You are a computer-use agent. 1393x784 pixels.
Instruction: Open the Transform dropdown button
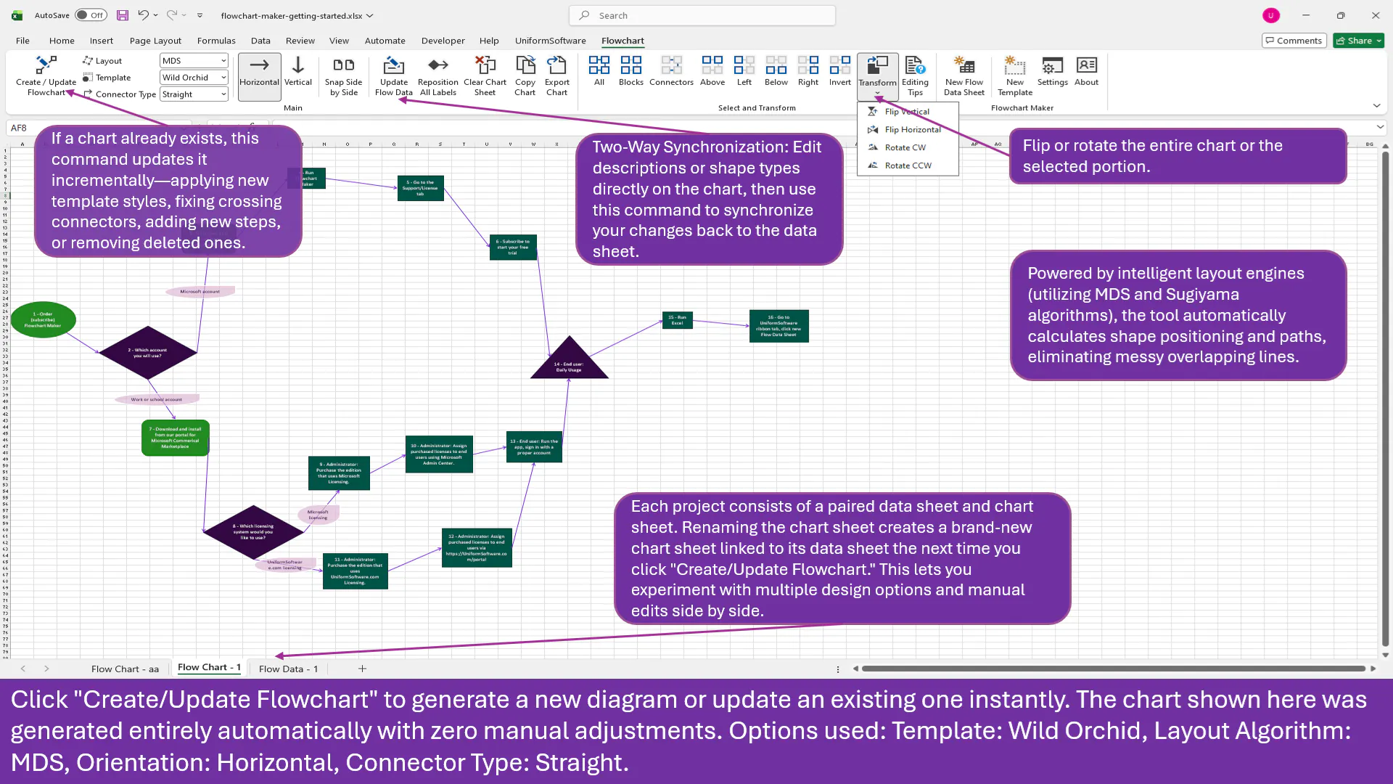point(877,75)
